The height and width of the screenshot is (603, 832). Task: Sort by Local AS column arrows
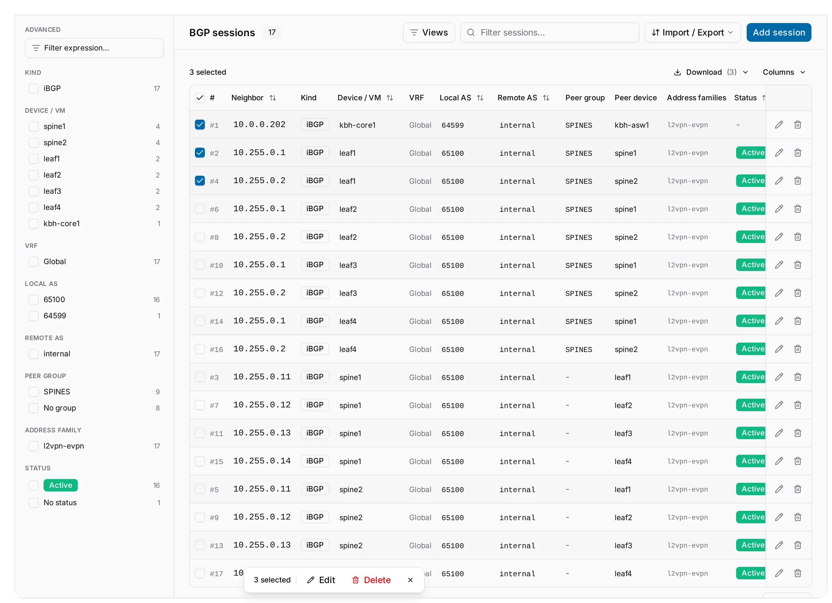coord(480,98)
